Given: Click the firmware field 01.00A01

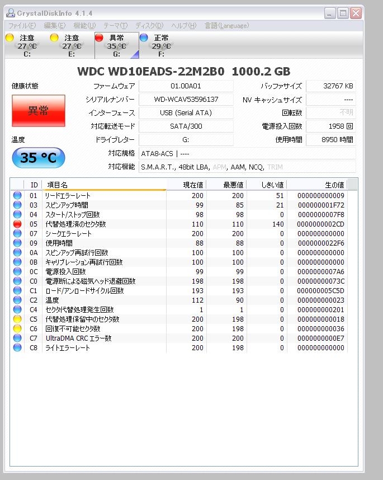Looking at the screenshot, I should [186, 86].
